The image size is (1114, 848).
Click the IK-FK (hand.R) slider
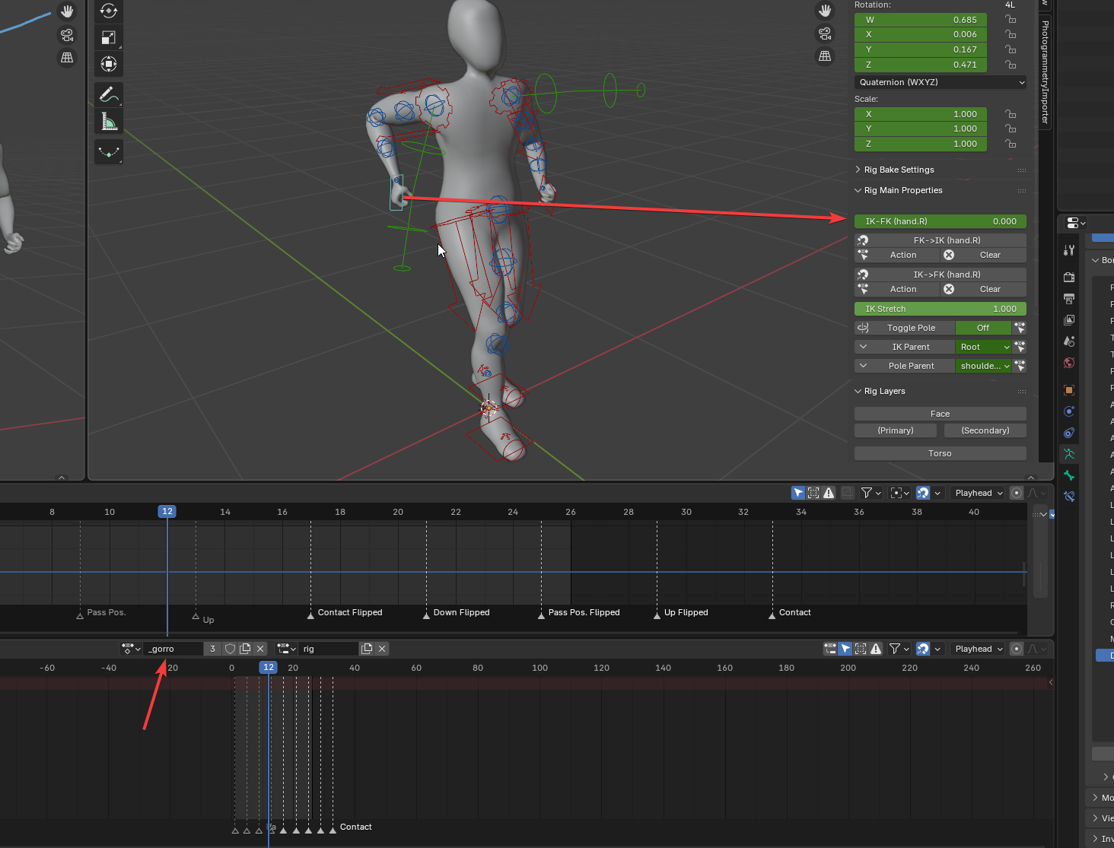tap(941, 221)
